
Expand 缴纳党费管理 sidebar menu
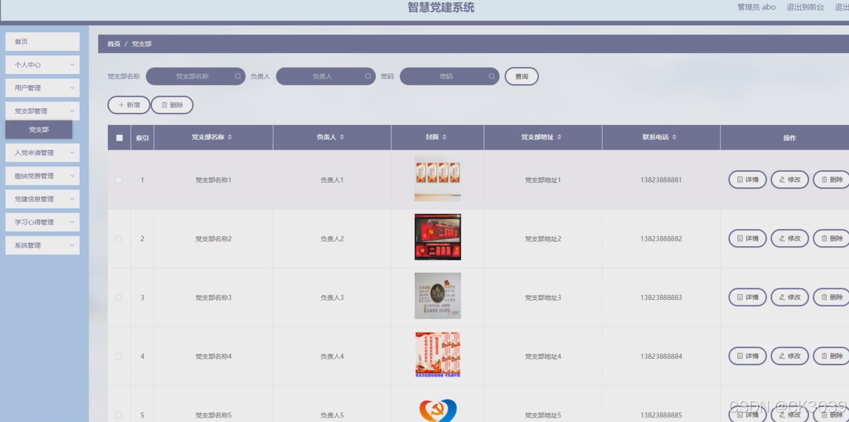tap(42, 176)
